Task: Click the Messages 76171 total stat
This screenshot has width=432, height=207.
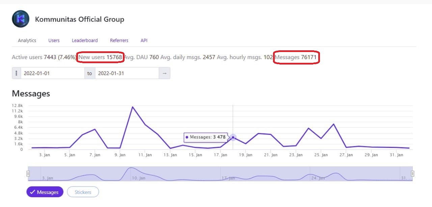Action: pos(296,57)
